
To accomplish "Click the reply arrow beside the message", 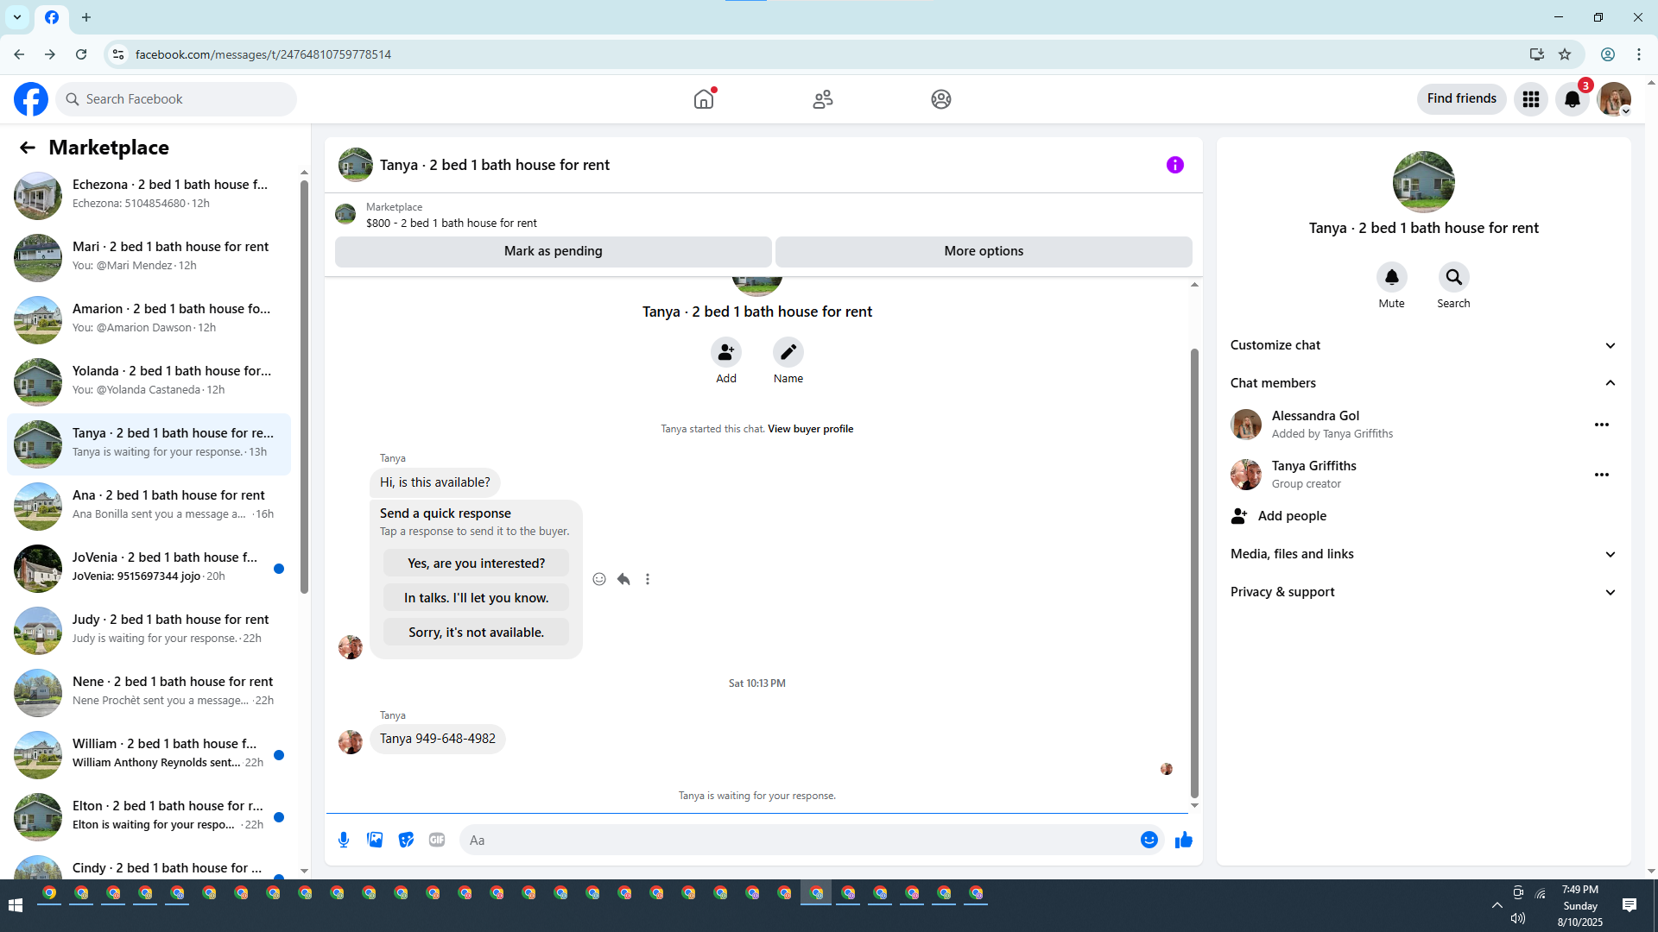I will pos(623,579).
